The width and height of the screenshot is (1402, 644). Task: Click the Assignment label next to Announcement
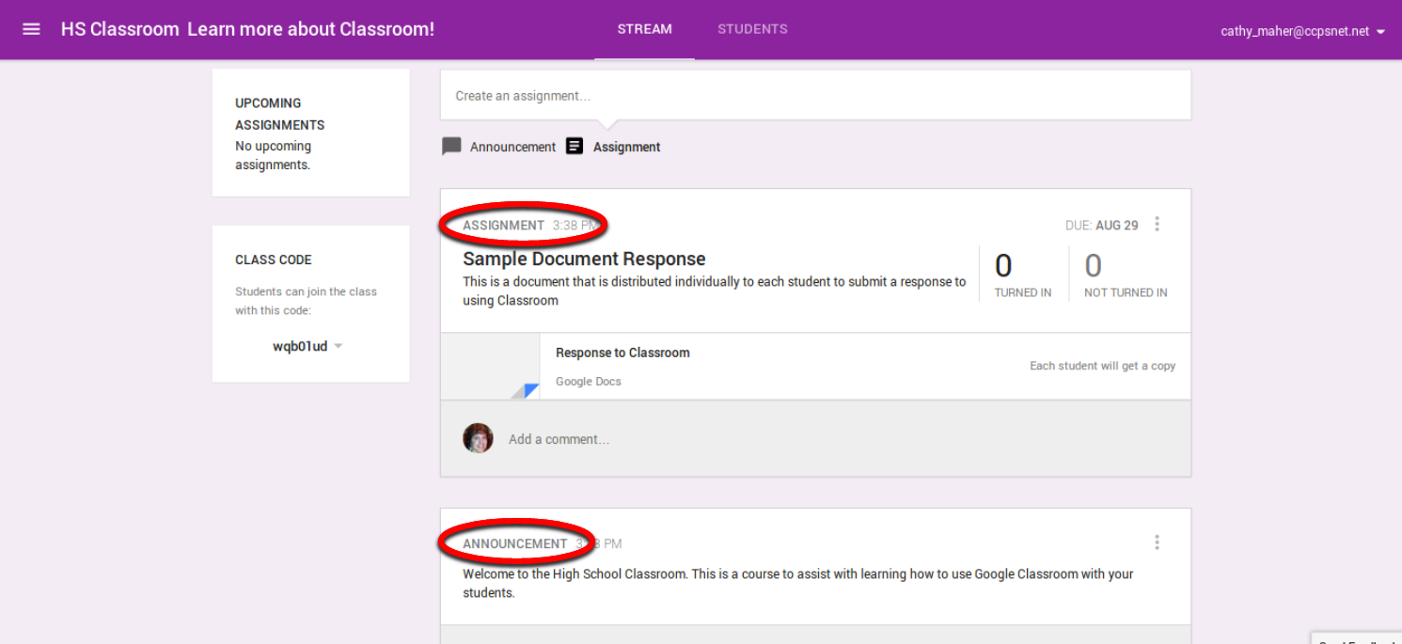626,147
